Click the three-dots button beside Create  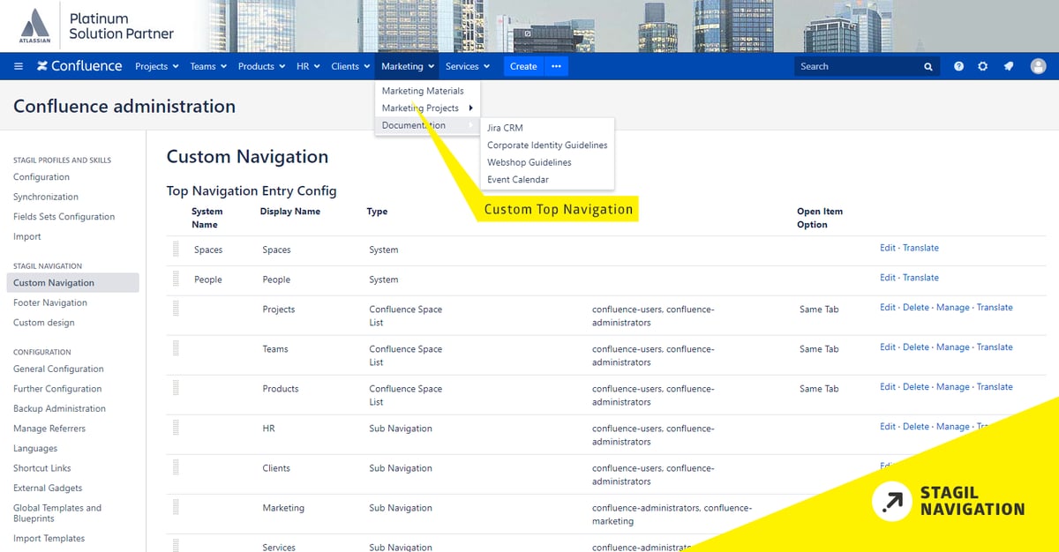click(x=556, y=66)
